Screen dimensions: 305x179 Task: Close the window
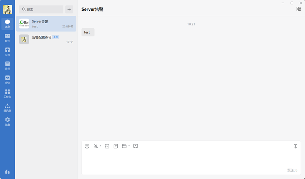301,3
